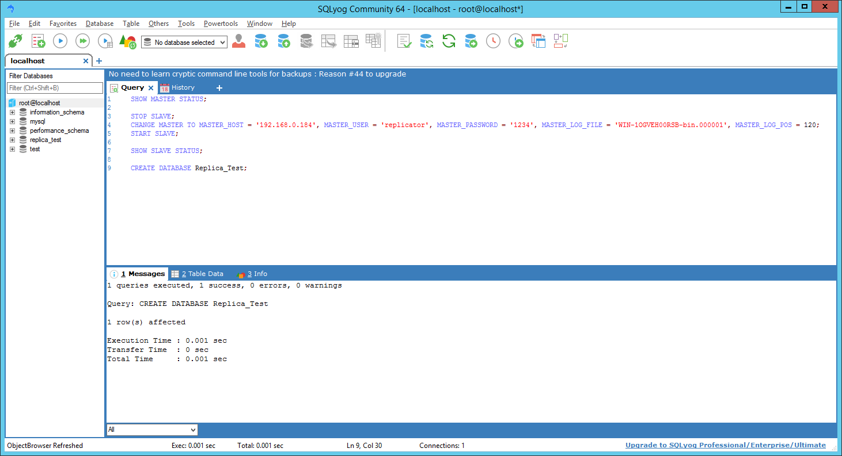Close the Query tab
Viewport: 842px width, 456px height.
[151, 88]
